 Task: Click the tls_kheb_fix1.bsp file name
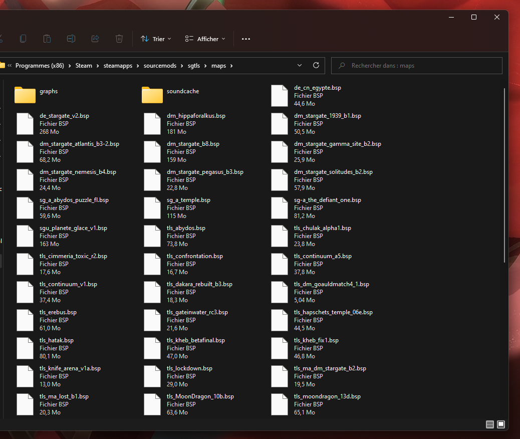317,340
